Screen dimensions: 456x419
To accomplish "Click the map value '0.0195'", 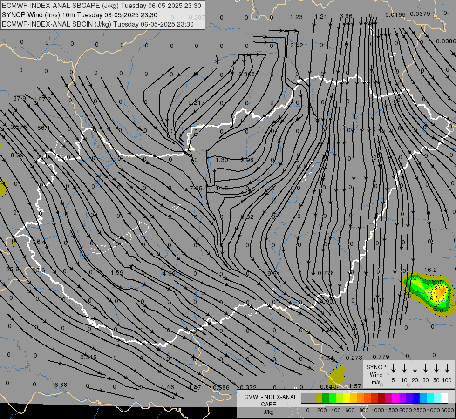I will pos(395,14).
